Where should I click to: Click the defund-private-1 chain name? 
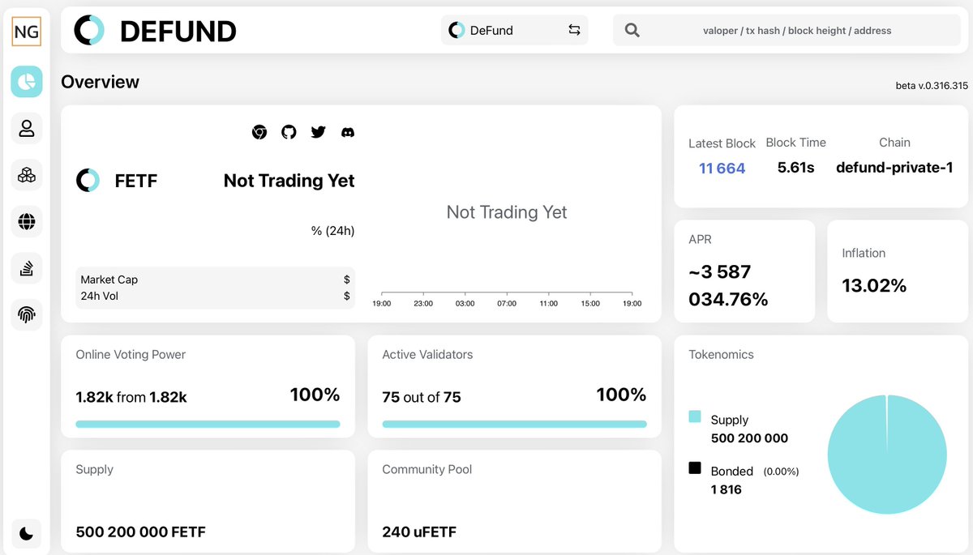tap(894, 168)
